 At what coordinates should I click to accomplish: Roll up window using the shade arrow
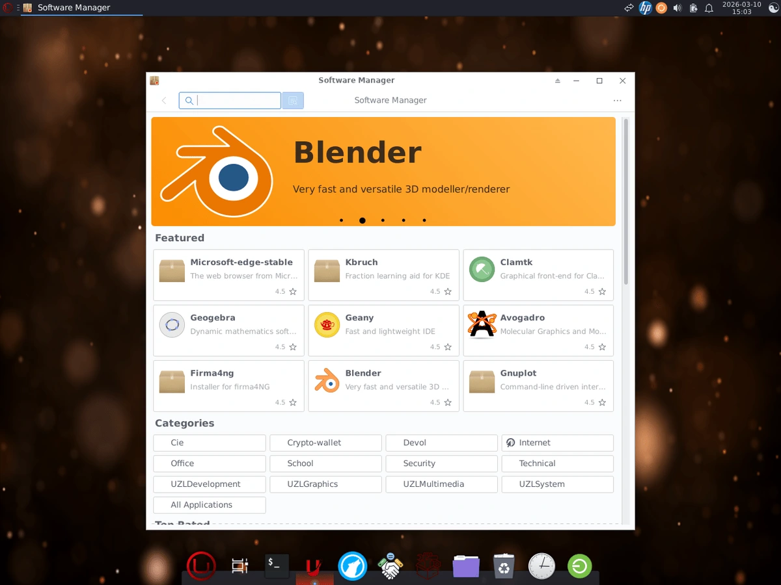[x=557, y=81]
